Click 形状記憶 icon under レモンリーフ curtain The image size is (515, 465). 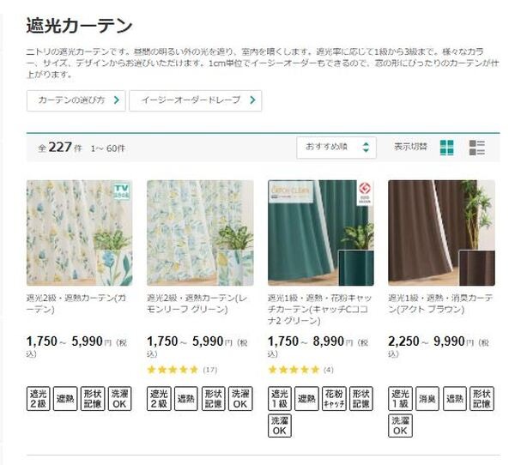213,399
